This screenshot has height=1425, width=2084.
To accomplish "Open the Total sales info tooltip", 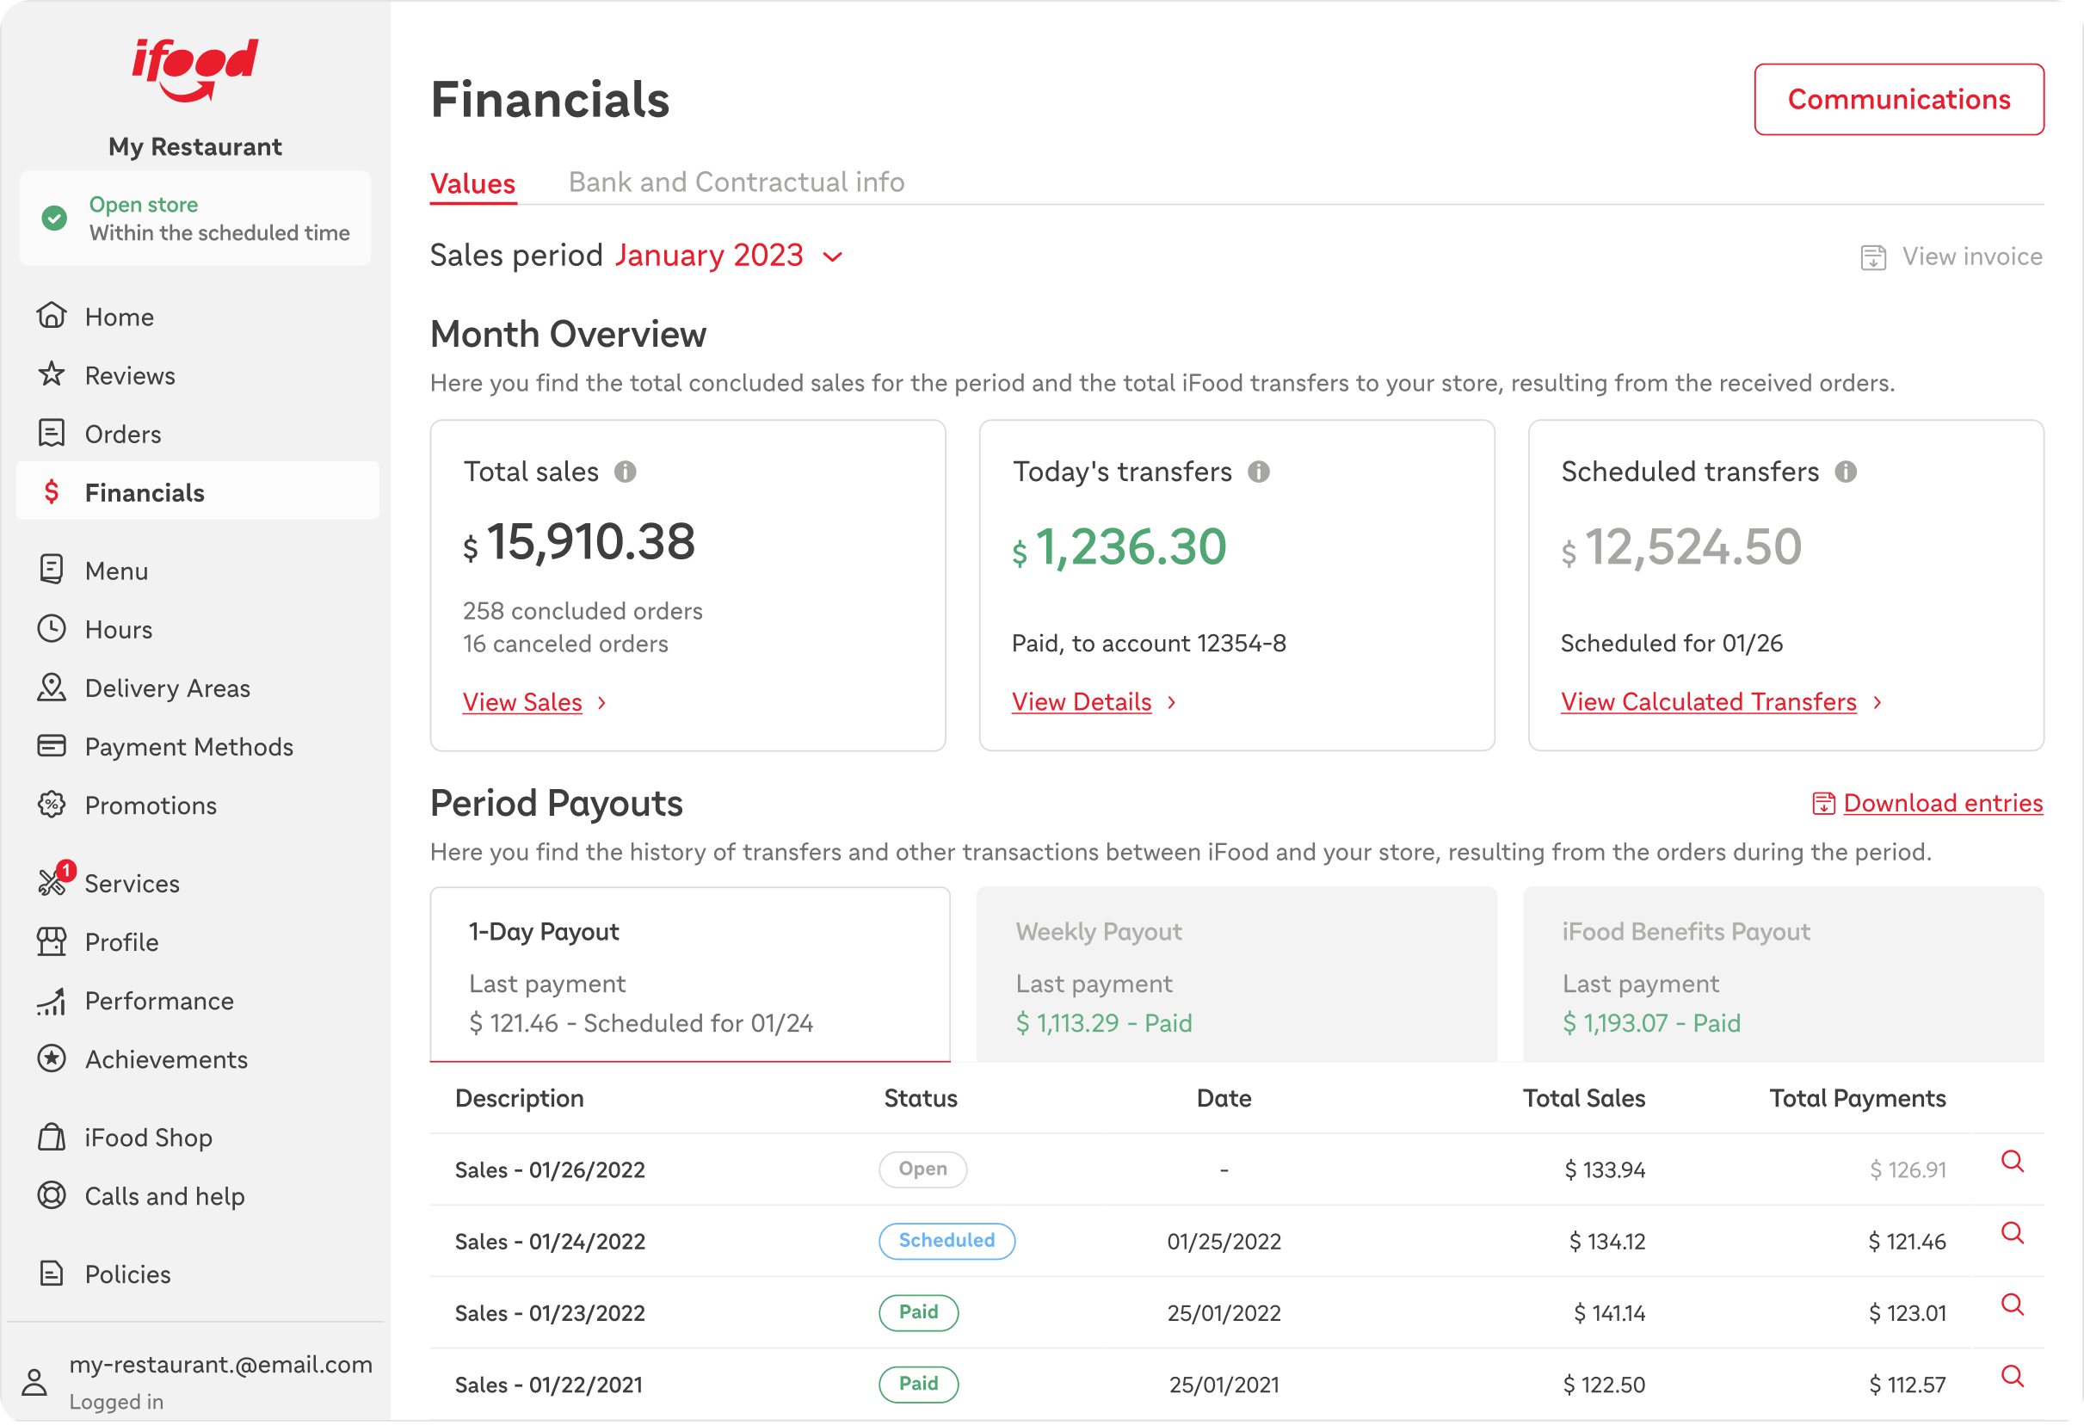I will 626,471.
